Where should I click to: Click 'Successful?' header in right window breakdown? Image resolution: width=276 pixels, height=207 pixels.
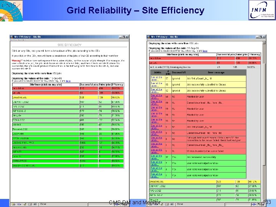(x=179, y=72)
